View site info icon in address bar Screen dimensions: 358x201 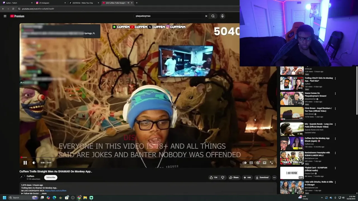(19, 9)
